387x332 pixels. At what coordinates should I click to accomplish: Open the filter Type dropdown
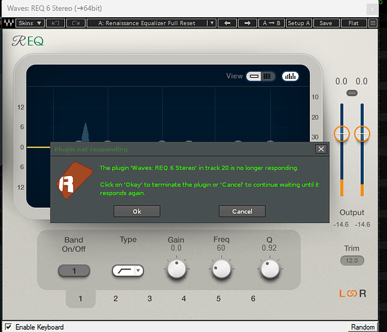point(128,270)
